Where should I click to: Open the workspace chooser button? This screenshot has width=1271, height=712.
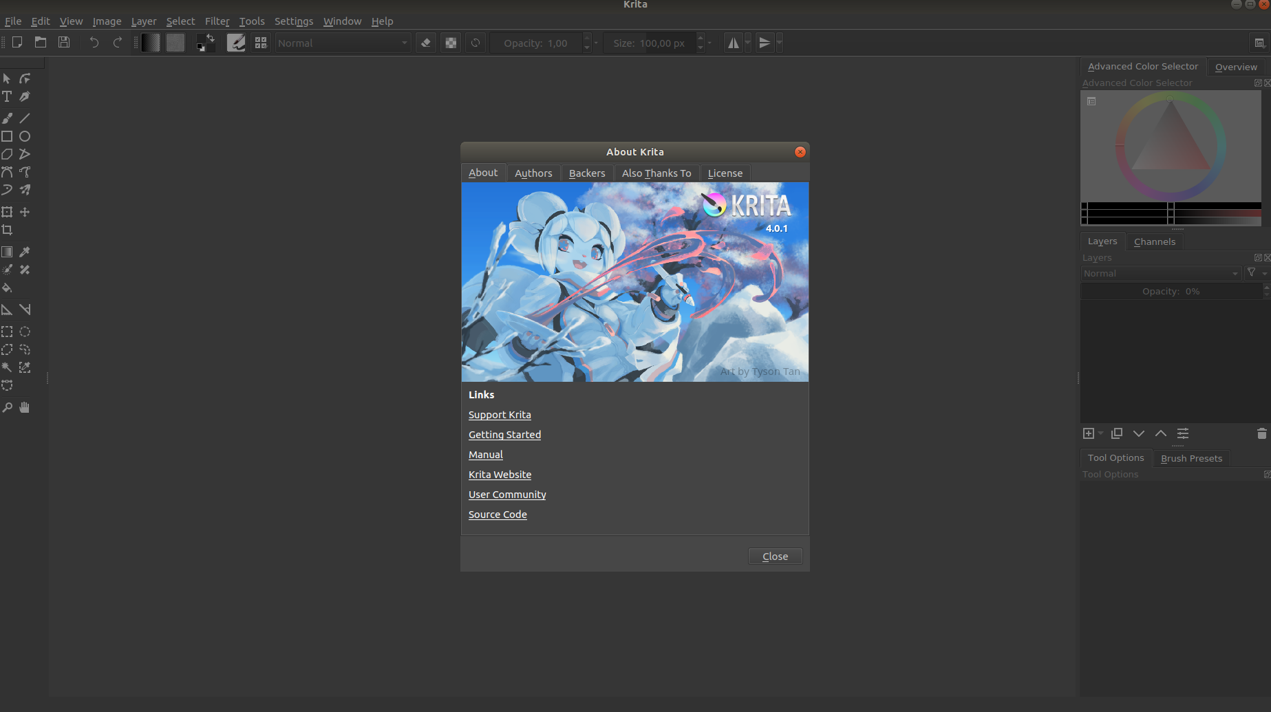click(x=1259, y=43)
